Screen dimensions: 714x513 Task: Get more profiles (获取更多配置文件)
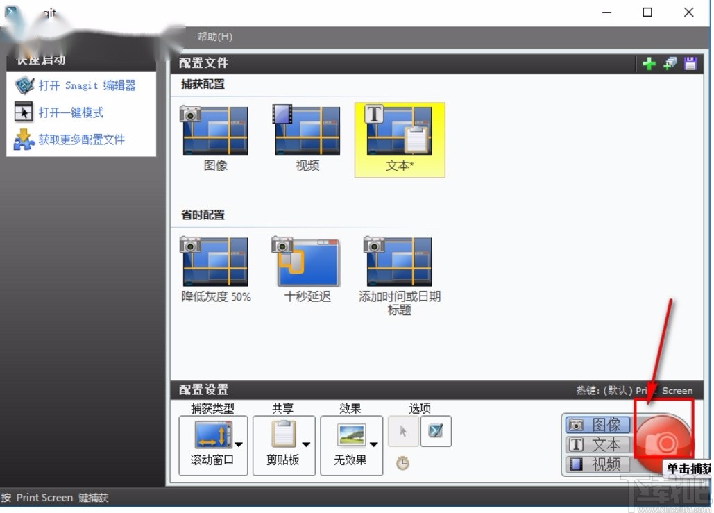(81, 140)
